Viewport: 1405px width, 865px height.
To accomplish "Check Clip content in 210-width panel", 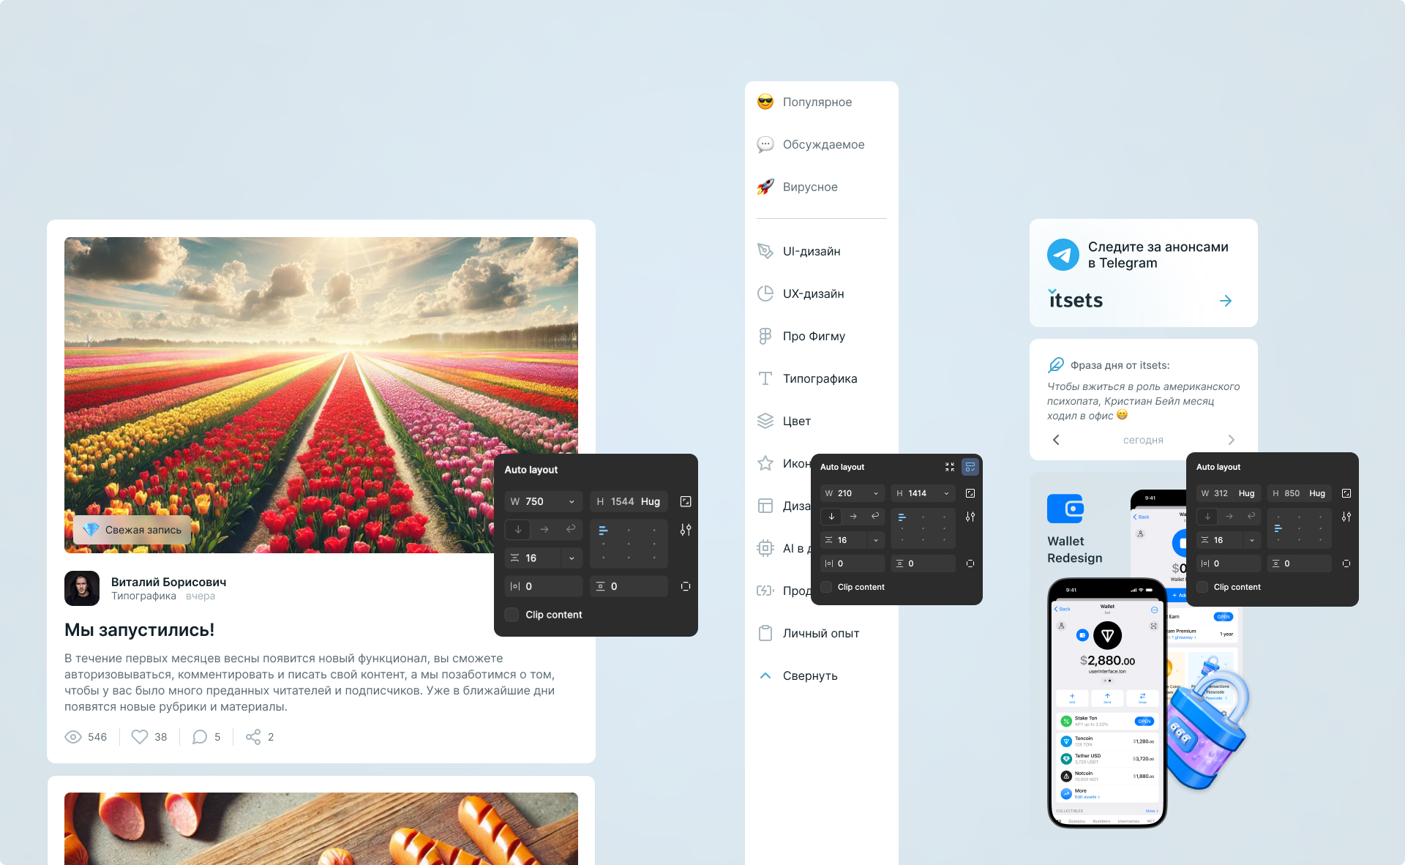I will point(827,587).
